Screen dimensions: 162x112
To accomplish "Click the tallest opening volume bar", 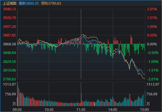I will point(17,94).
